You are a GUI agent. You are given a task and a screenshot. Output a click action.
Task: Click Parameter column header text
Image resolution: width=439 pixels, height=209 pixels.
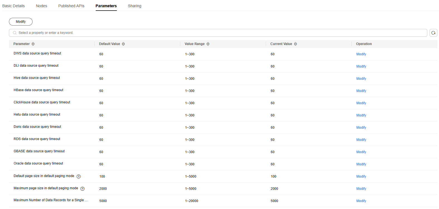point(21,44)
